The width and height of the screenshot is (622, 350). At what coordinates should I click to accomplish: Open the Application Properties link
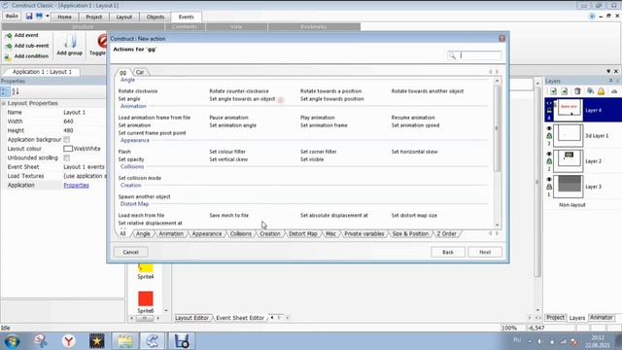point(76,186)
